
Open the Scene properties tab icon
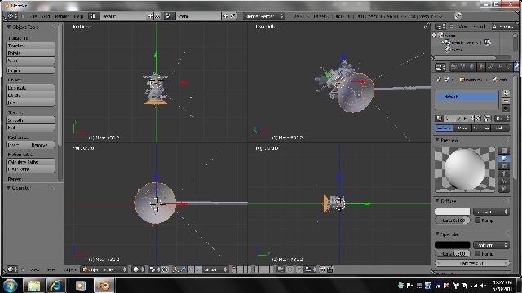462,67
